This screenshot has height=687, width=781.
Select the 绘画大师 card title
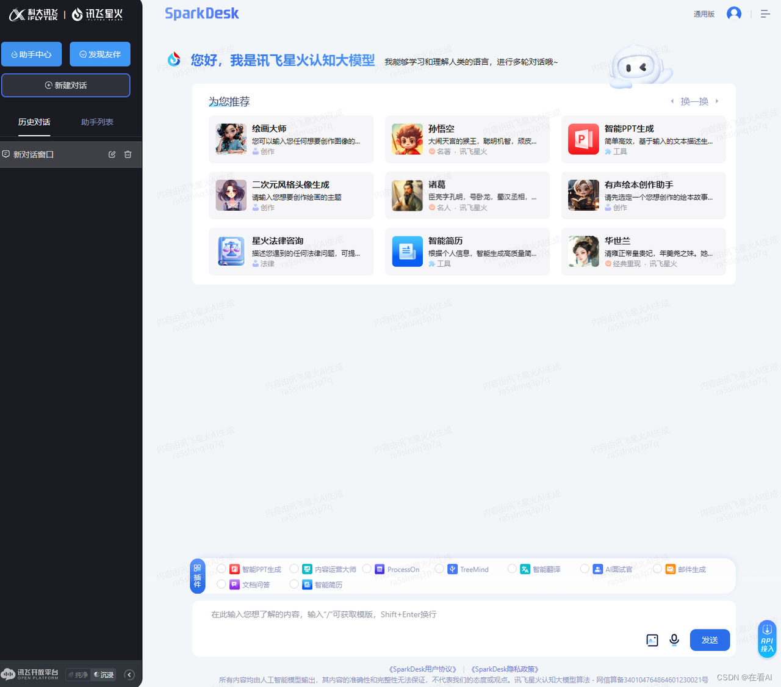pos(269,129)
